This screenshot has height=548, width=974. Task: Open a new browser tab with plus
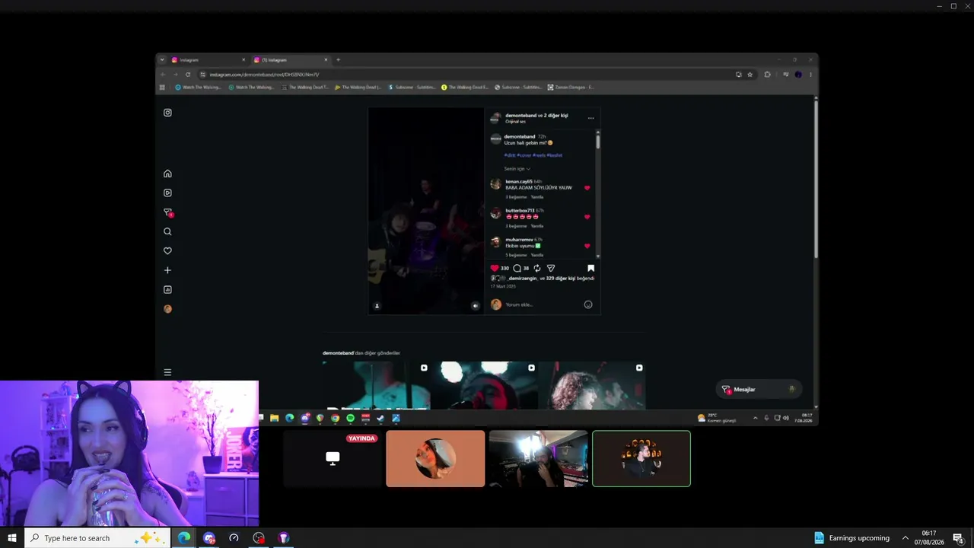338,60
